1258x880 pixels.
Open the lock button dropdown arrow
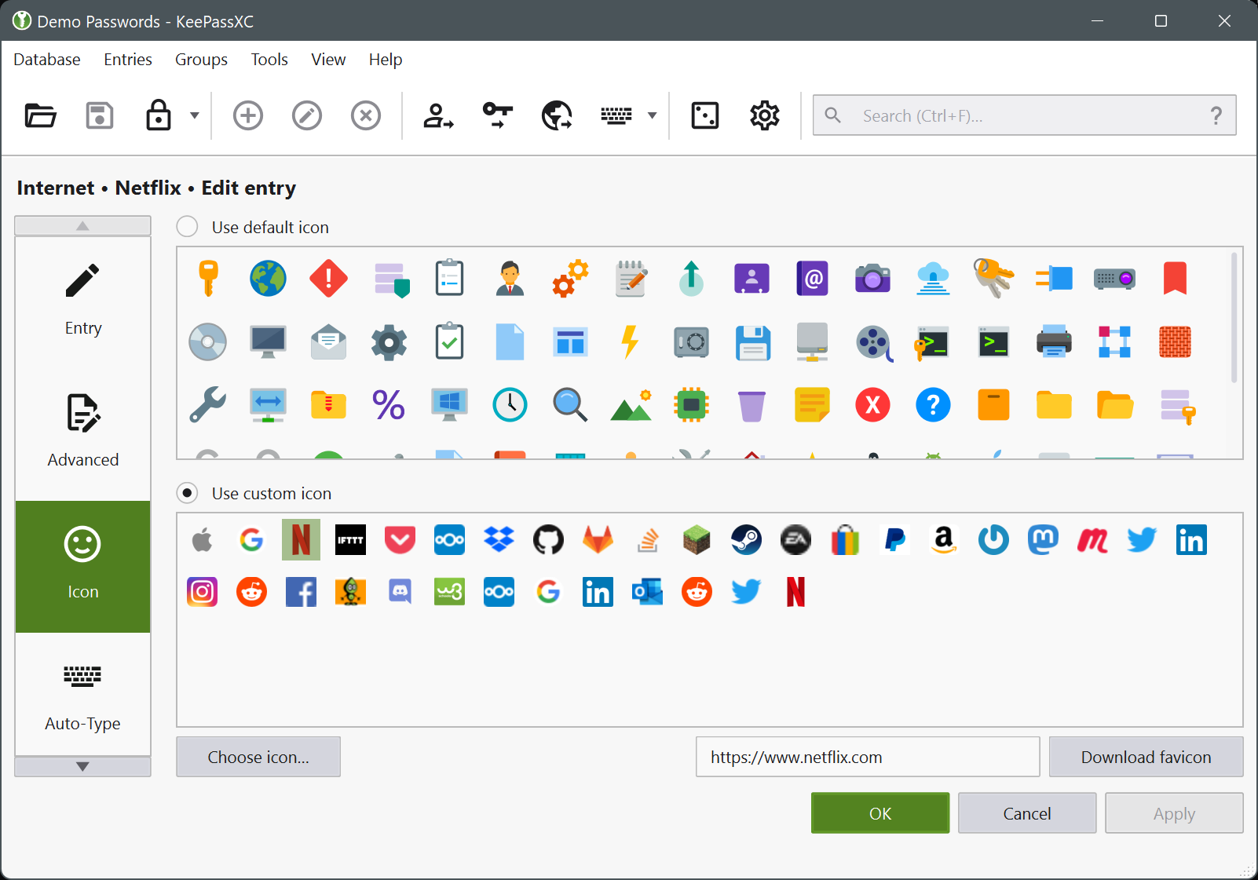193,115
